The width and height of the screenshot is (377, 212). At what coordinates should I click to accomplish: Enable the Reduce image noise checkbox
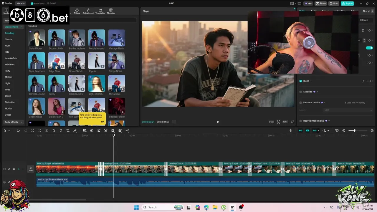300,121
